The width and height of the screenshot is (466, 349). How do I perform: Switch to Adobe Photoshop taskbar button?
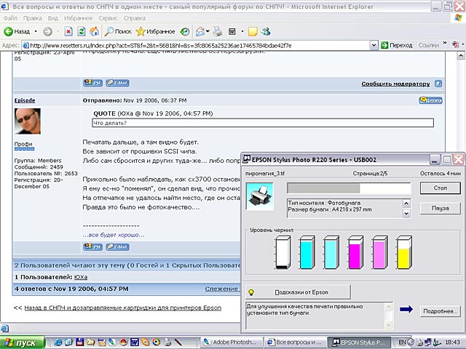coord(233,342)
